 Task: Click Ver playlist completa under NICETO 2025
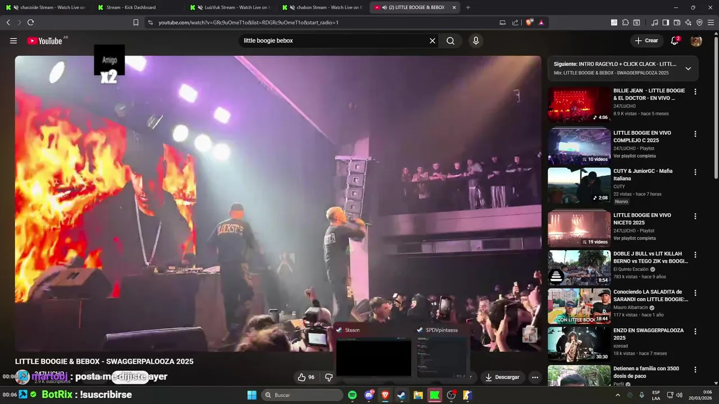pyautogui.click(x=634, y=238)
